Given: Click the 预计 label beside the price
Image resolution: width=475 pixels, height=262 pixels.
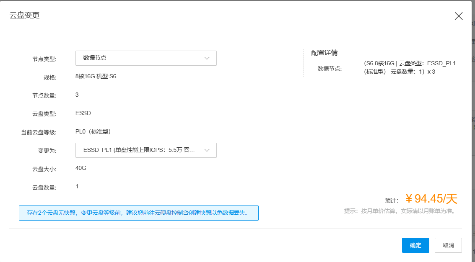Looking at the screenshot, I should (x=391, y=200).
